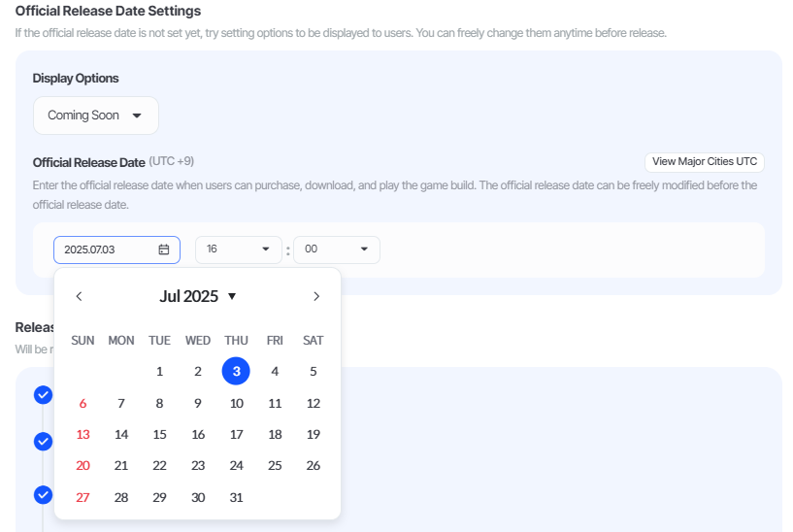The height and width of the screenshot is (532, 793).
Task: Click the Official Release Date label
Action: (89, 163)
